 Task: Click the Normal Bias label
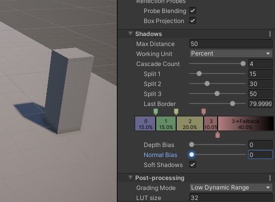click(x=161, y=155)
